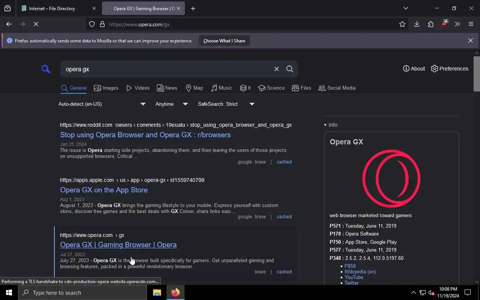The width and height of the screenshot is (480, 300).
Task: Open Opera GX | Gaming Browser | Opera result
Action: pos(118,245)
